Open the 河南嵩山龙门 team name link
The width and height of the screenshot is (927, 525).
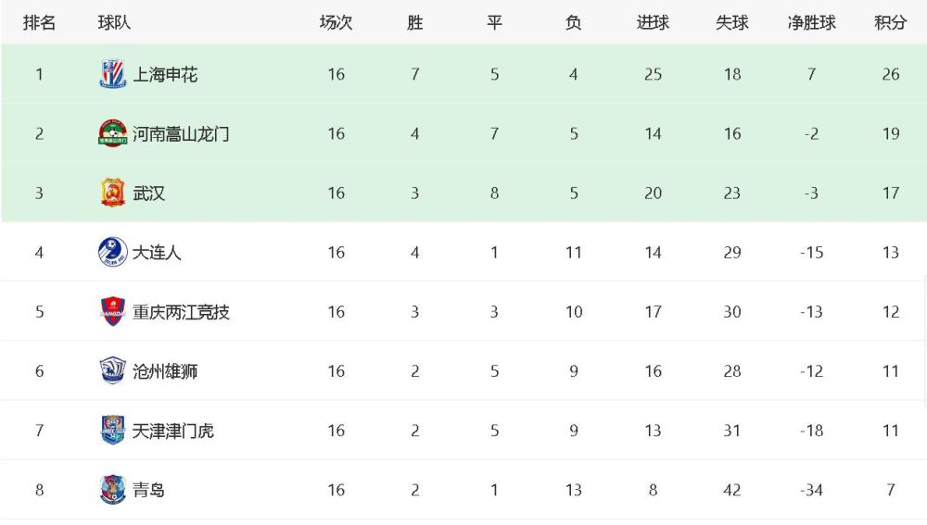tap(181, 134)
